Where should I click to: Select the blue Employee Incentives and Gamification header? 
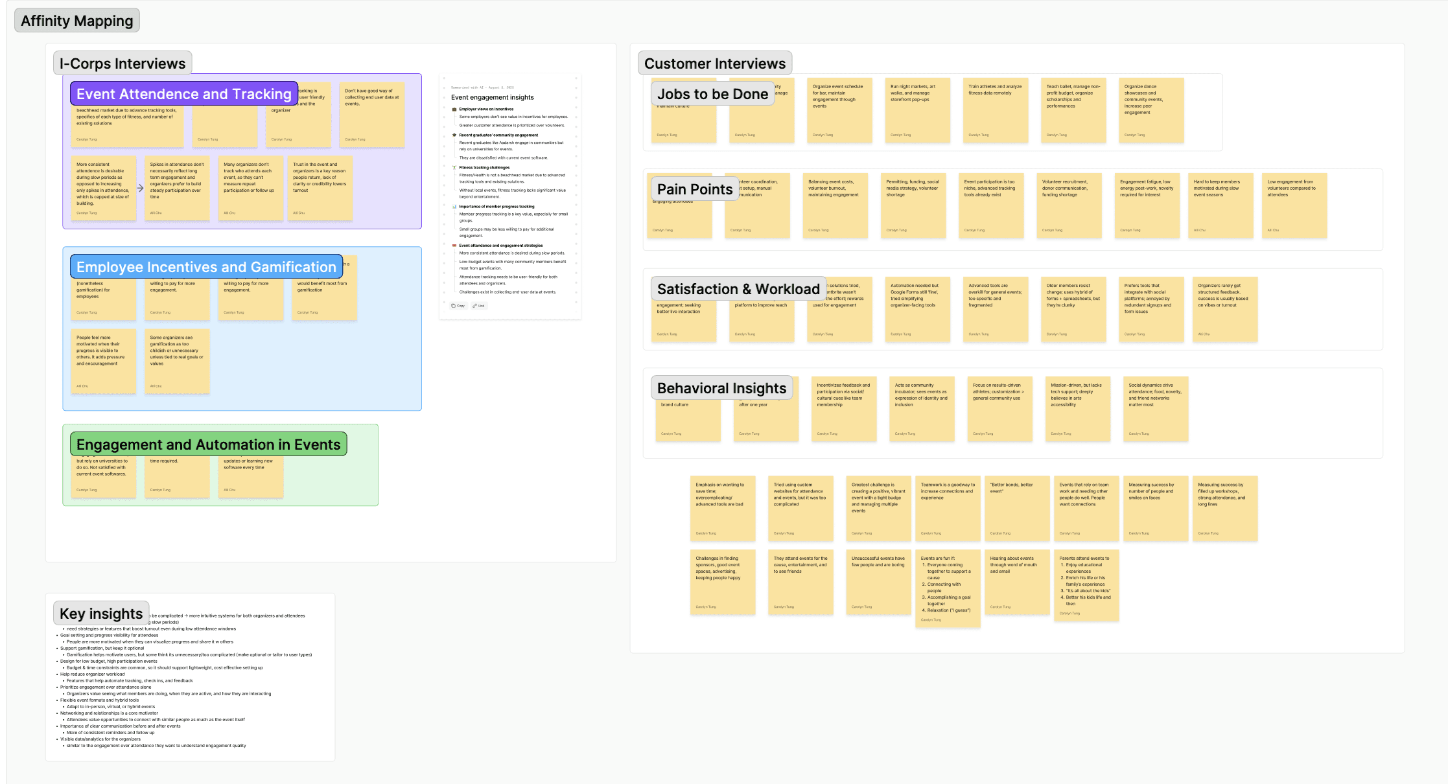click(206, 267)
